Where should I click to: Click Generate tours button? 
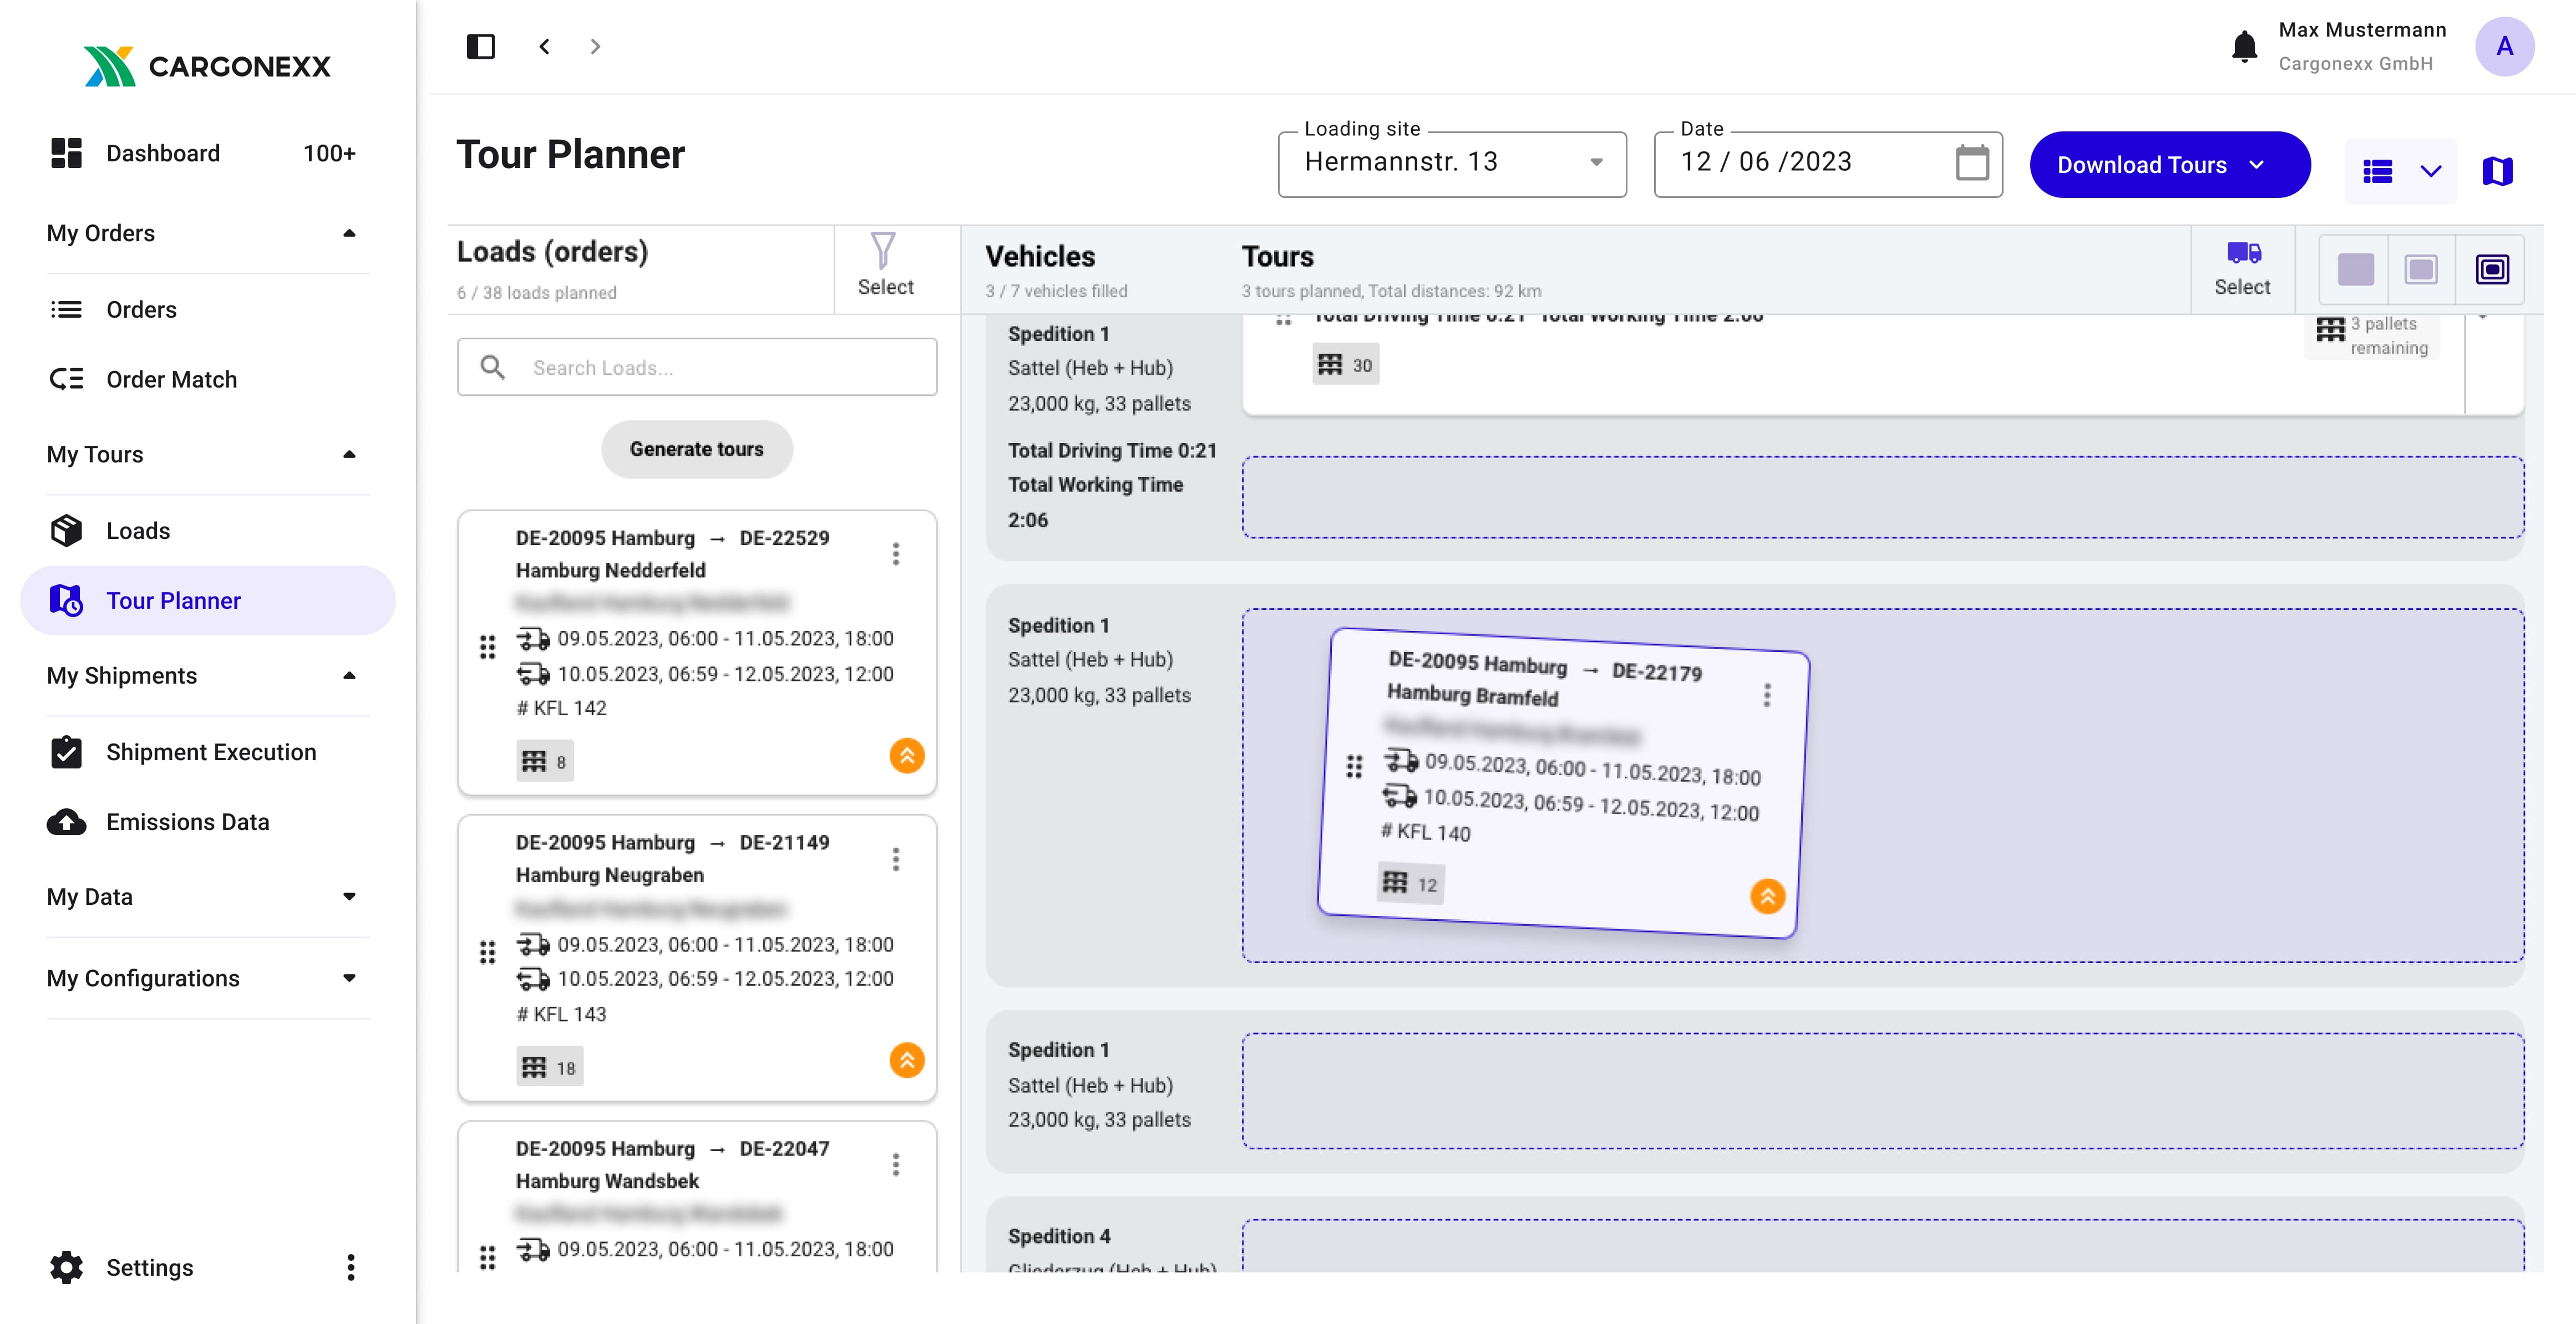click(696, 450)
